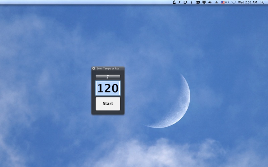268x167 pixels.
Task: Open the Bluetooth status menu
Action: click(191, 2)
